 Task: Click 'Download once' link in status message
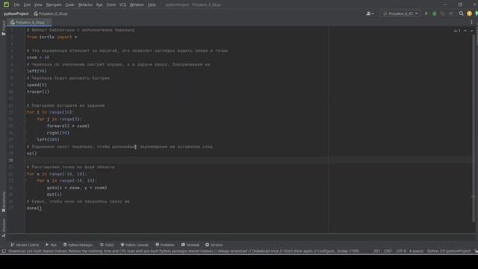(266, 251)
